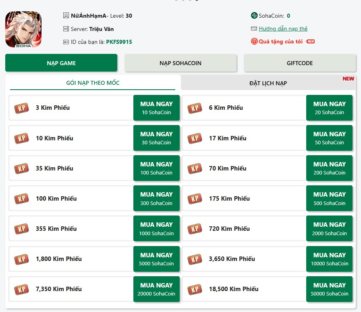Buy 175 Kim Phiếu for 500 SohaCoin
Viewport: 361px width, 312px height.
coord(329,198)
